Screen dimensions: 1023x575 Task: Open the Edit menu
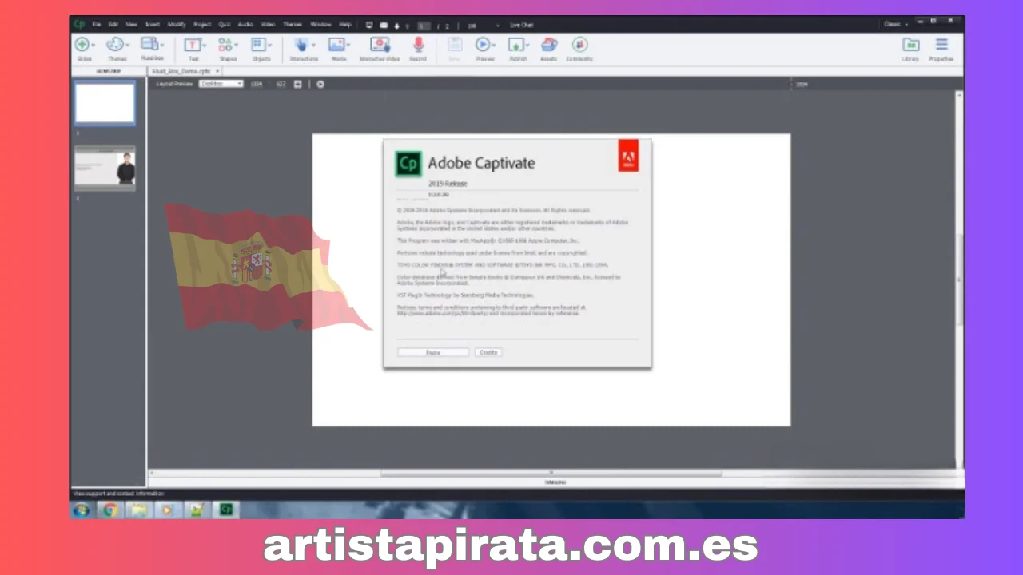[x=113, y=25]
